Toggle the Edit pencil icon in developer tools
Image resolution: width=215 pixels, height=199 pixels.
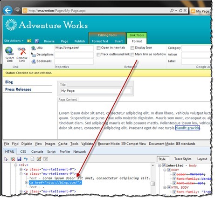[x=39, y=159]
